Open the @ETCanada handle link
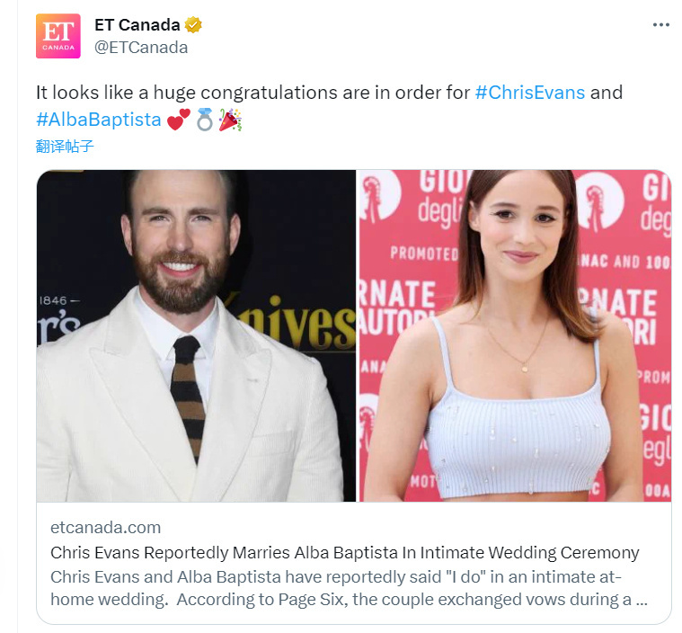Viewport: 682px width, 633px height. (x=141, y=48)
